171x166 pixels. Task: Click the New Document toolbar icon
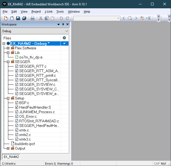pyautogui.click(x=6, y=18)
